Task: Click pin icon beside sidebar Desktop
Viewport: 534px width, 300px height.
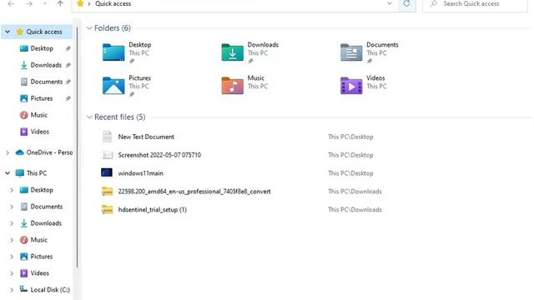Action: (68, 48)
